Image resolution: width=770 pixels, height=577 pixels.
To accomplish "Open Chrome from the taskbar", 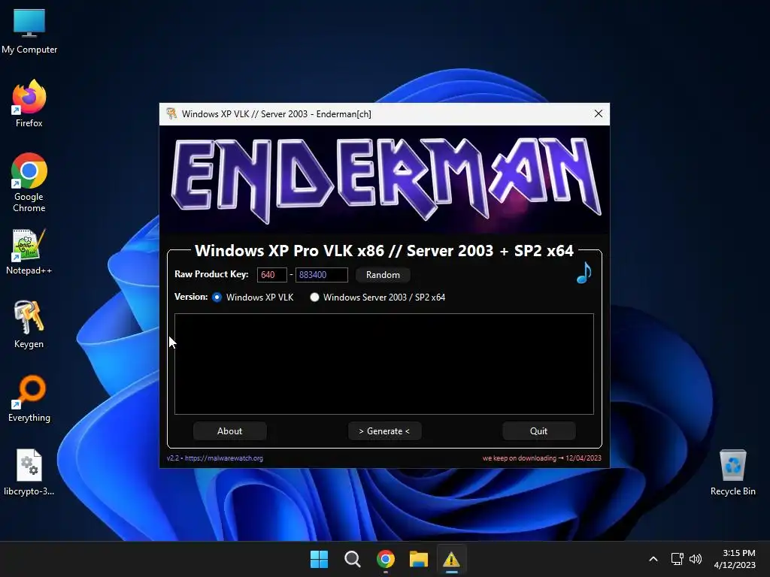I will 386,559.
